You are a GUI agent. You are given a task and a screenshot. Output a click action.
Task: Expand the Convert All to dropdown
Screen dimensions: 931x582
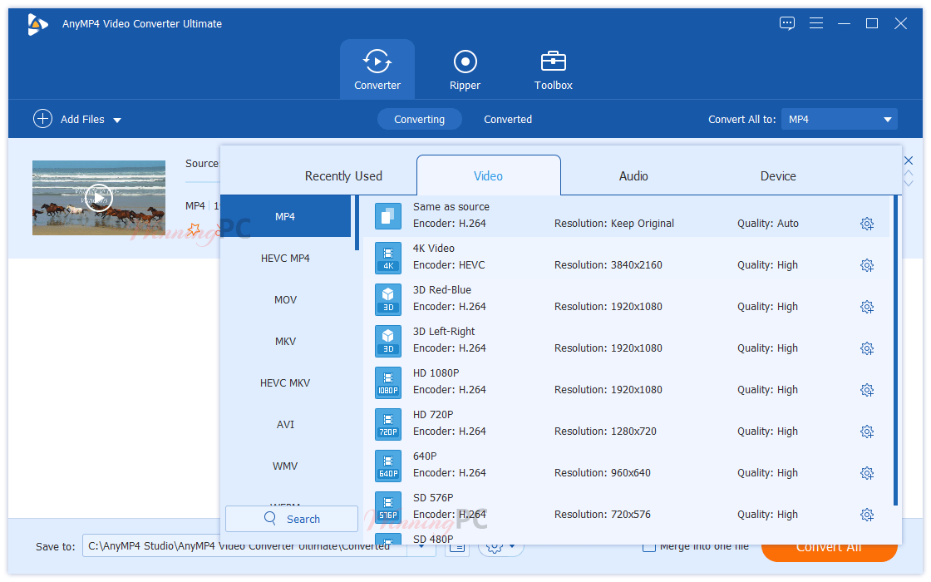[x=839, y=119]
